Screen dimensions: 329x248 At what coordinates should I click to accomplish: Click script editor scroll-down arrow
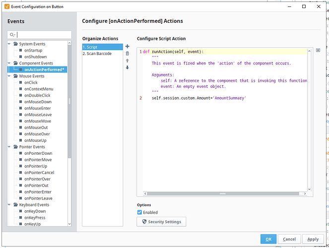(309, 189)
